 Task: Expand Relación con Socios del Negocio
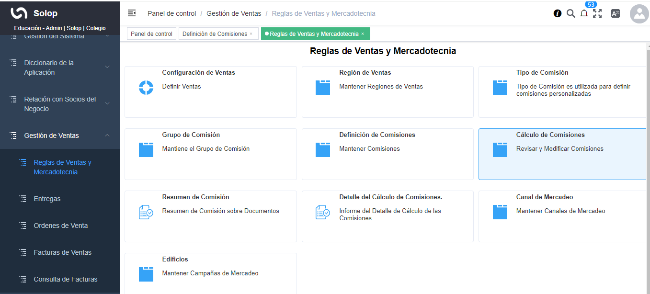(x=107, y=103)
